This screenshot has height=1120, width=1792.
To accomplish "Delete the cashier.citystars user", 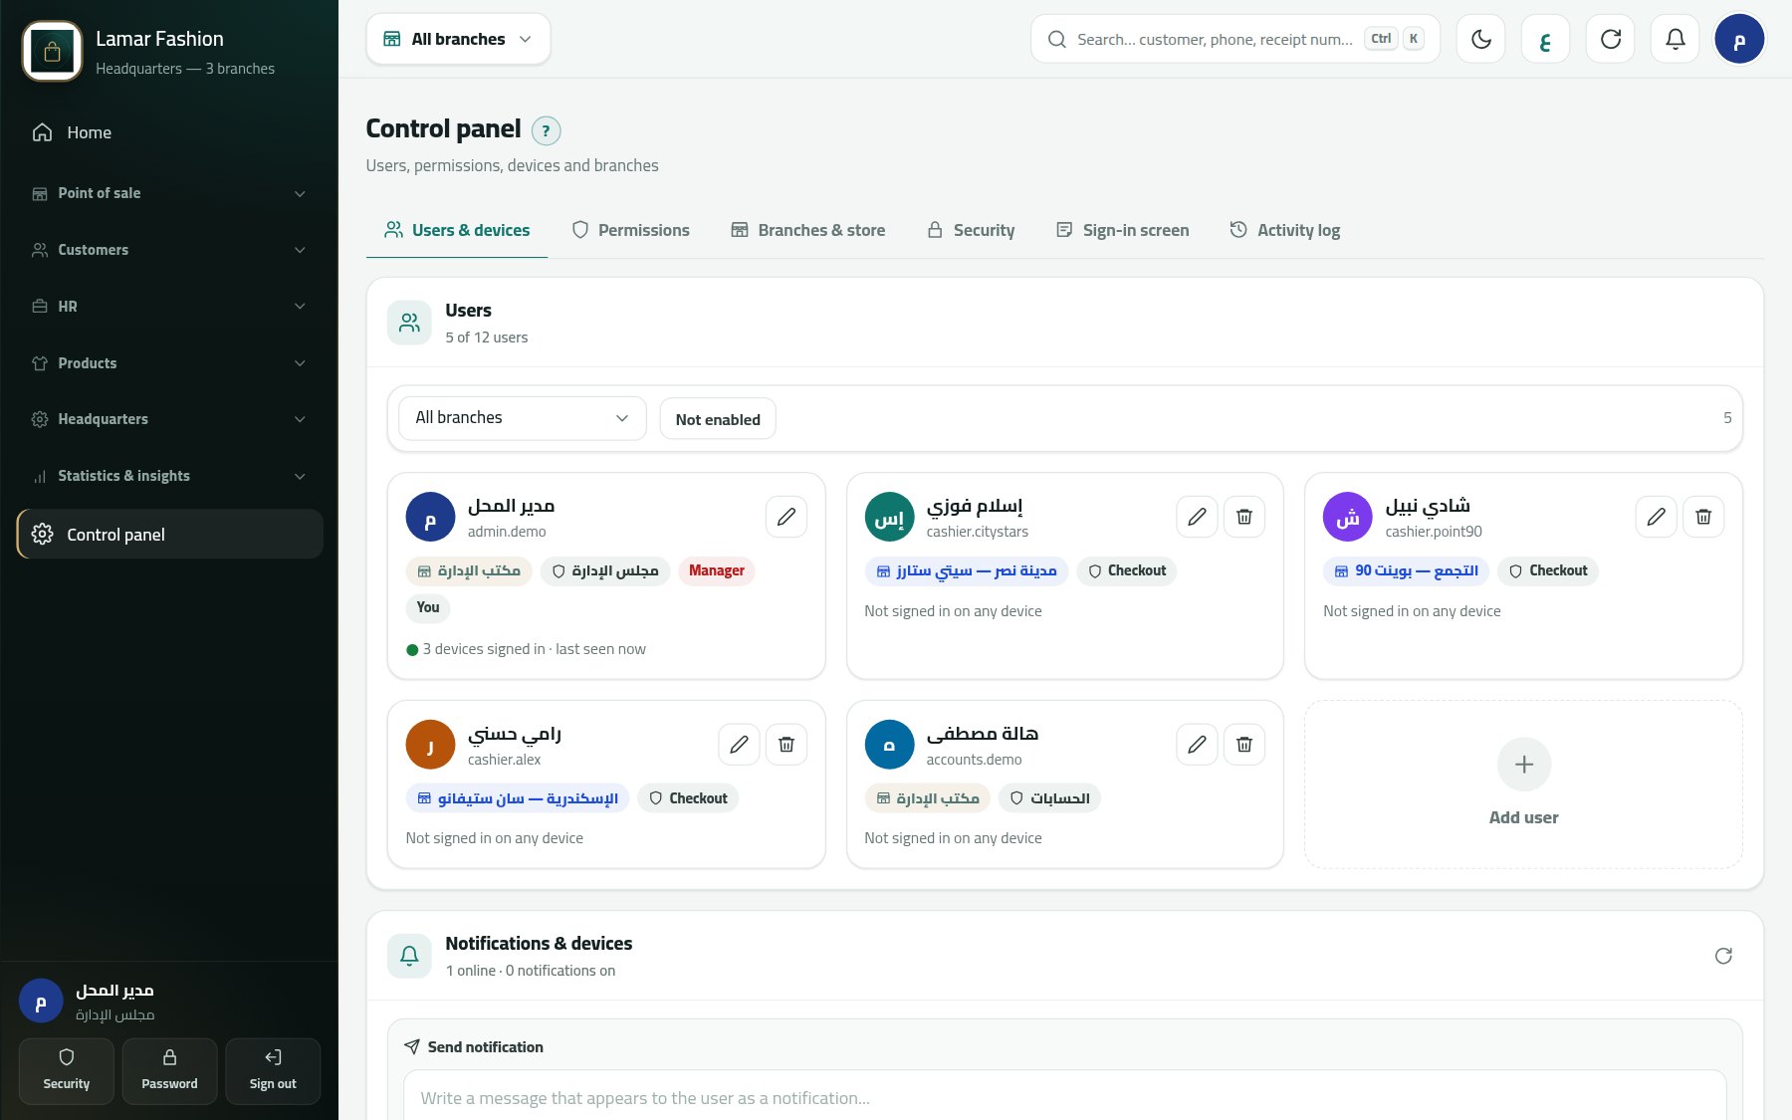I will [x=1244, y=517].
